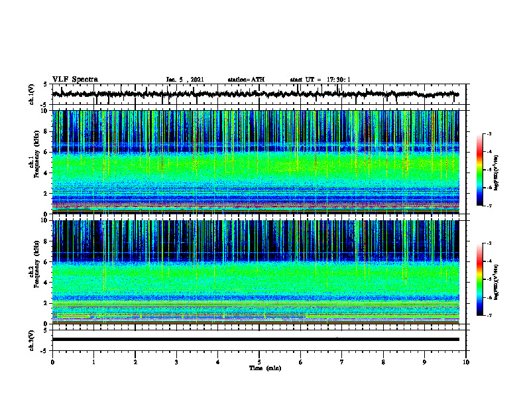This screenshot has width=525, height=406.
Task: Click the "station=ATH" header label
Action: (x=246, y=80)
